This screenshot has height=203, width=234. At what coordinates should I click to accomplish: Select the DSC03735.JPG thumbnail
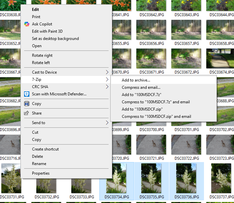151,178
